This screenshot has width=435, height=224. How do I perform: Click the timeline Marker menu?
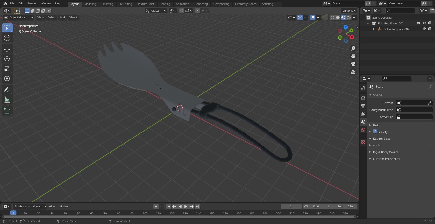(64, 207)
